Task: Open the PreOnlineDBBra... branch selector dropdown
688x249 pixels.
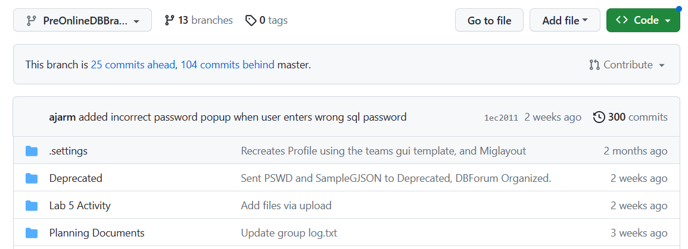Action: [82, 21]
